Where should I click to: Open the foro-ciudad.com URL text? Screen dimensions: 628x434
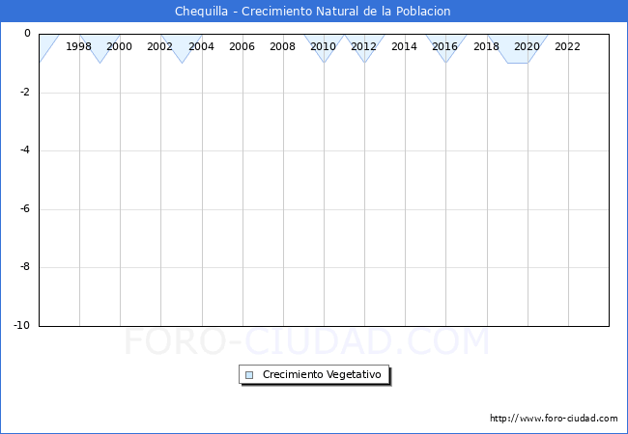click(554, 418)
